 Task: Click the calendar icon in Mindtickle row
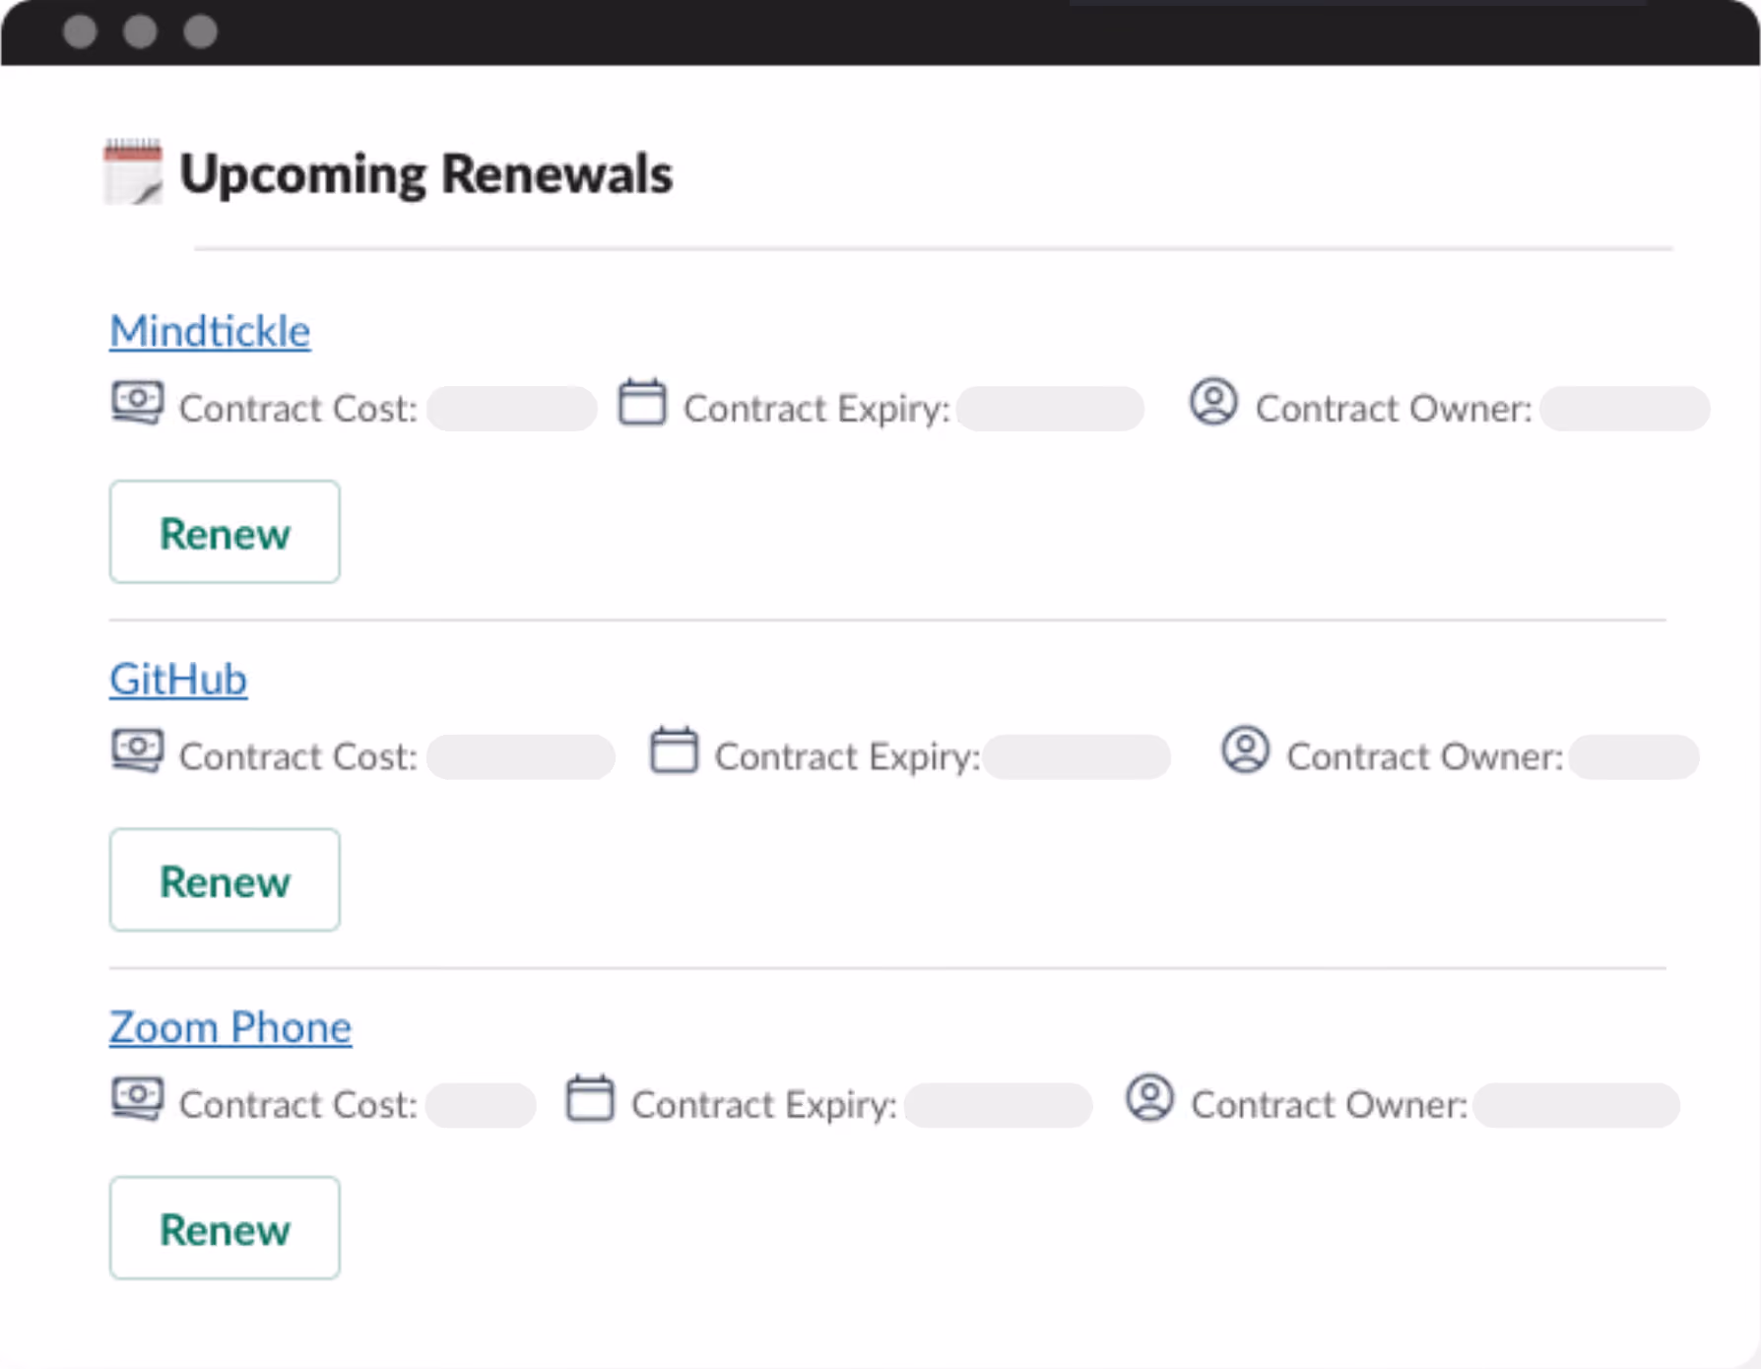pyautogui.click(x=642, y=403)
